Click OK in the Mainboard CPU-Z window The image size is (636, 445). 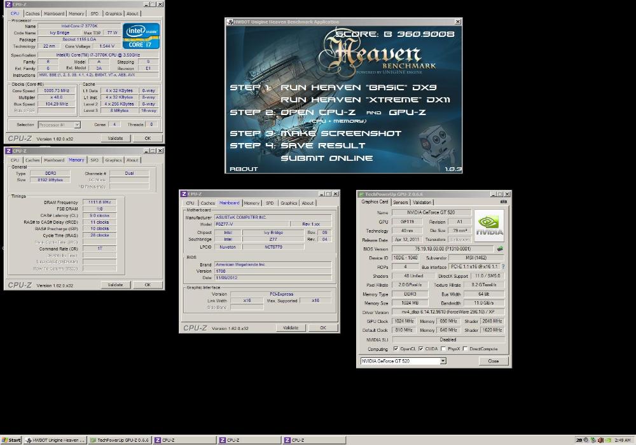(x=323, y=327)
